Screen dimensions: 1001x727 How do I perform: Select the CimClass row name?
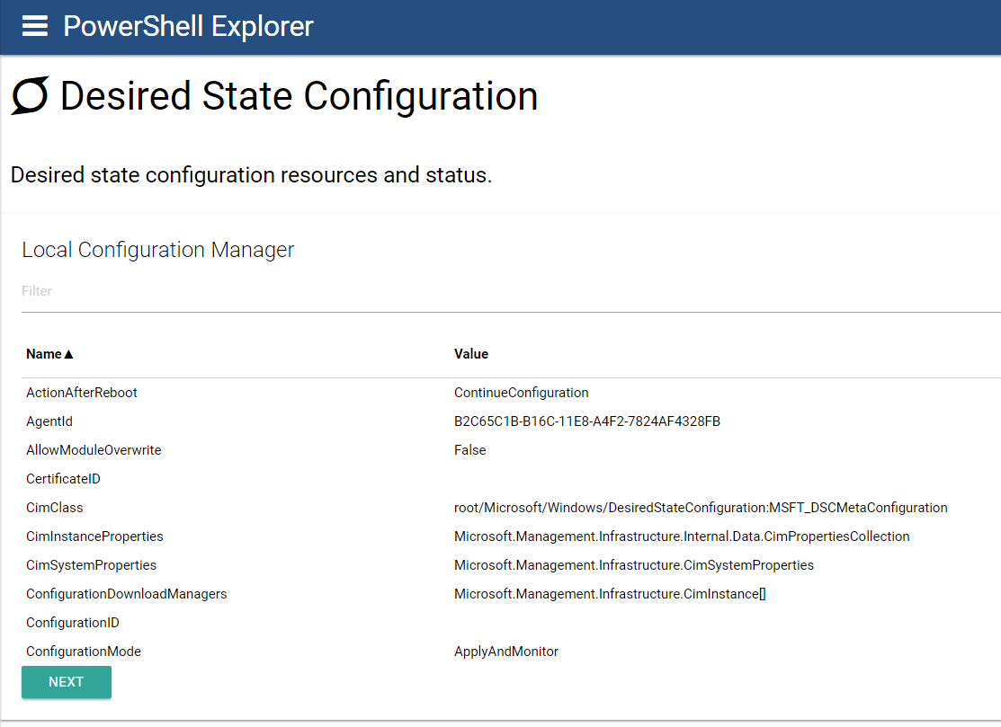(54, 508)
